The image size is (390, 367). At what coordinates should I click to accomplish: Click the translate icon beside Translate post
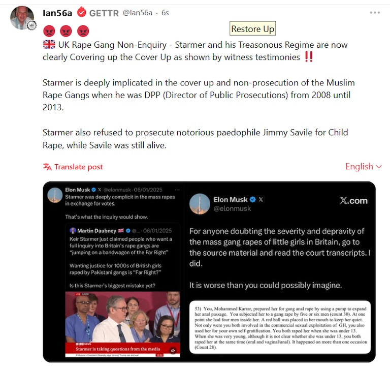coord(47,167)
